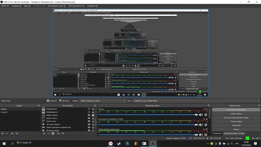Remove the selected source with the minus icon
This screenshot has width=261, height=147.
tap(49, 134)
